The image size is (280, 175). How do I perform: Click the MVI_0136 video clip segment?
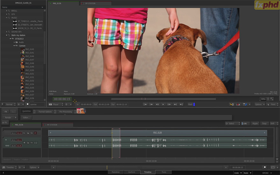[x=157, y=133]
